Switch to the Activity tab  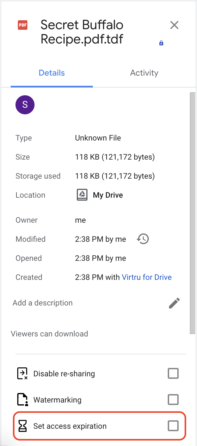[144, 73]
